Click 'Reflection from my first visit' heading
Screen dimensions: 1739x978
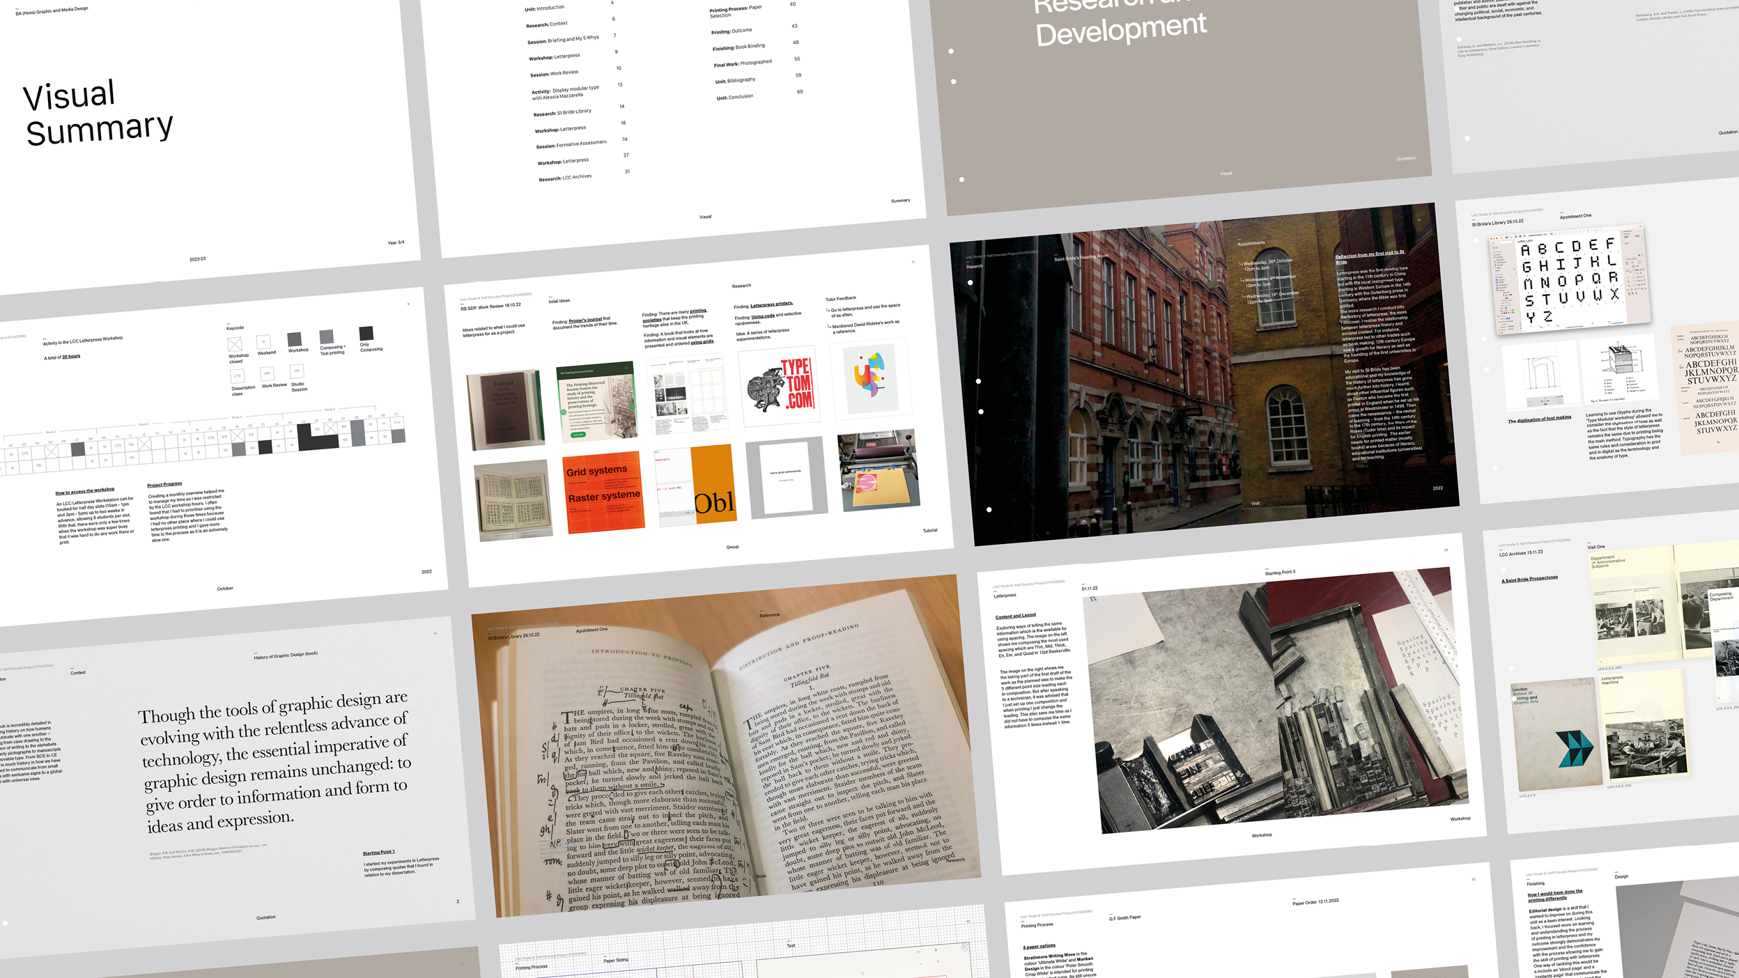point(1370,256)
